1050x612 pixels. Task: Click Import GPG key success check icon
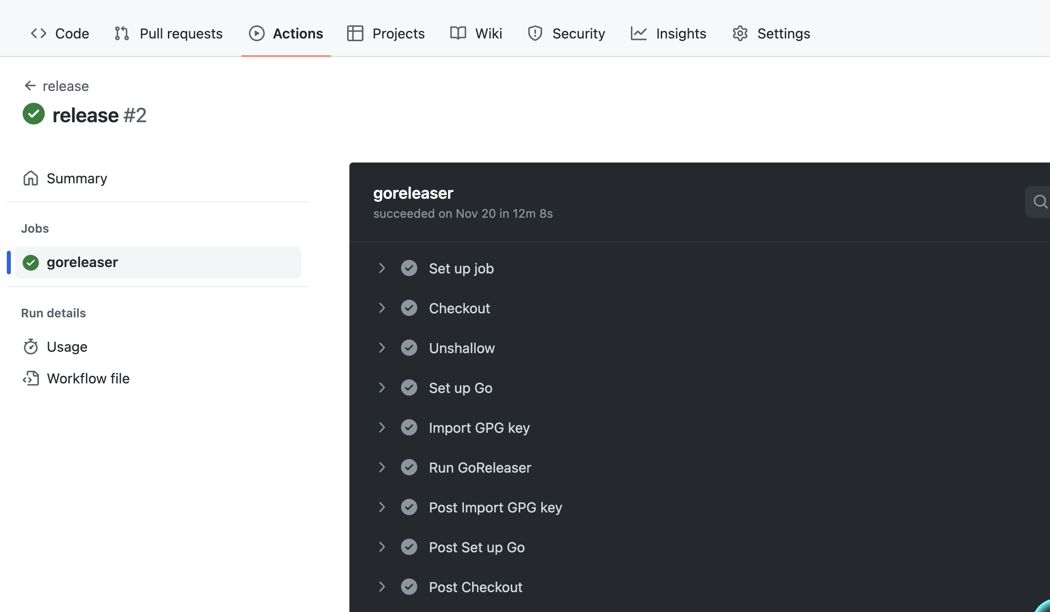(409, 427)
